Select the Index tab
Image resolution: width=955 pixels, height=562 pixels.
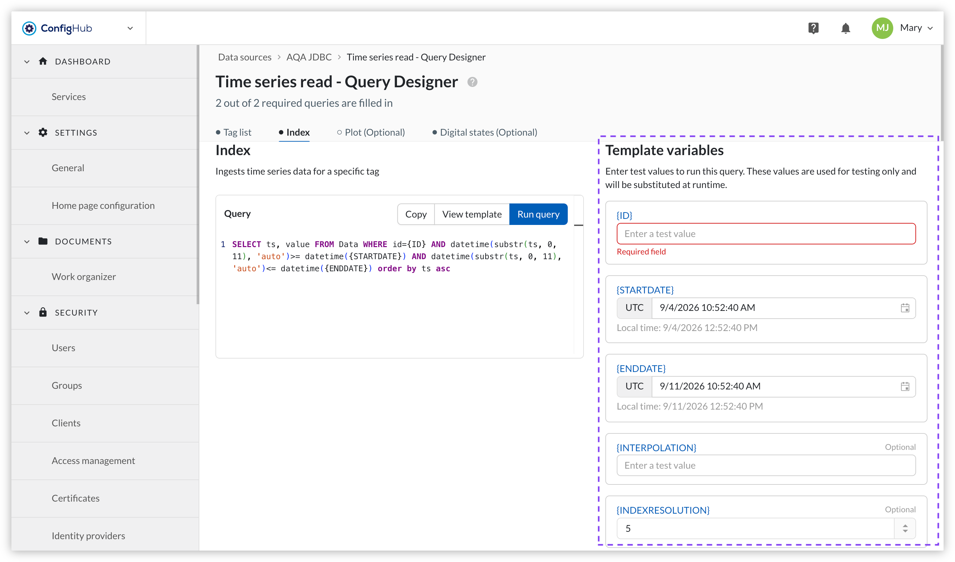click(x=294, y=132)
